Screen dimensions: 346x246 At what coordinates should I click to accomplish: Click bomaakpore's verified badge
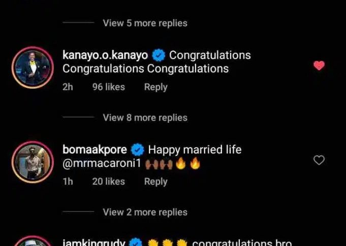pos(137,150)
